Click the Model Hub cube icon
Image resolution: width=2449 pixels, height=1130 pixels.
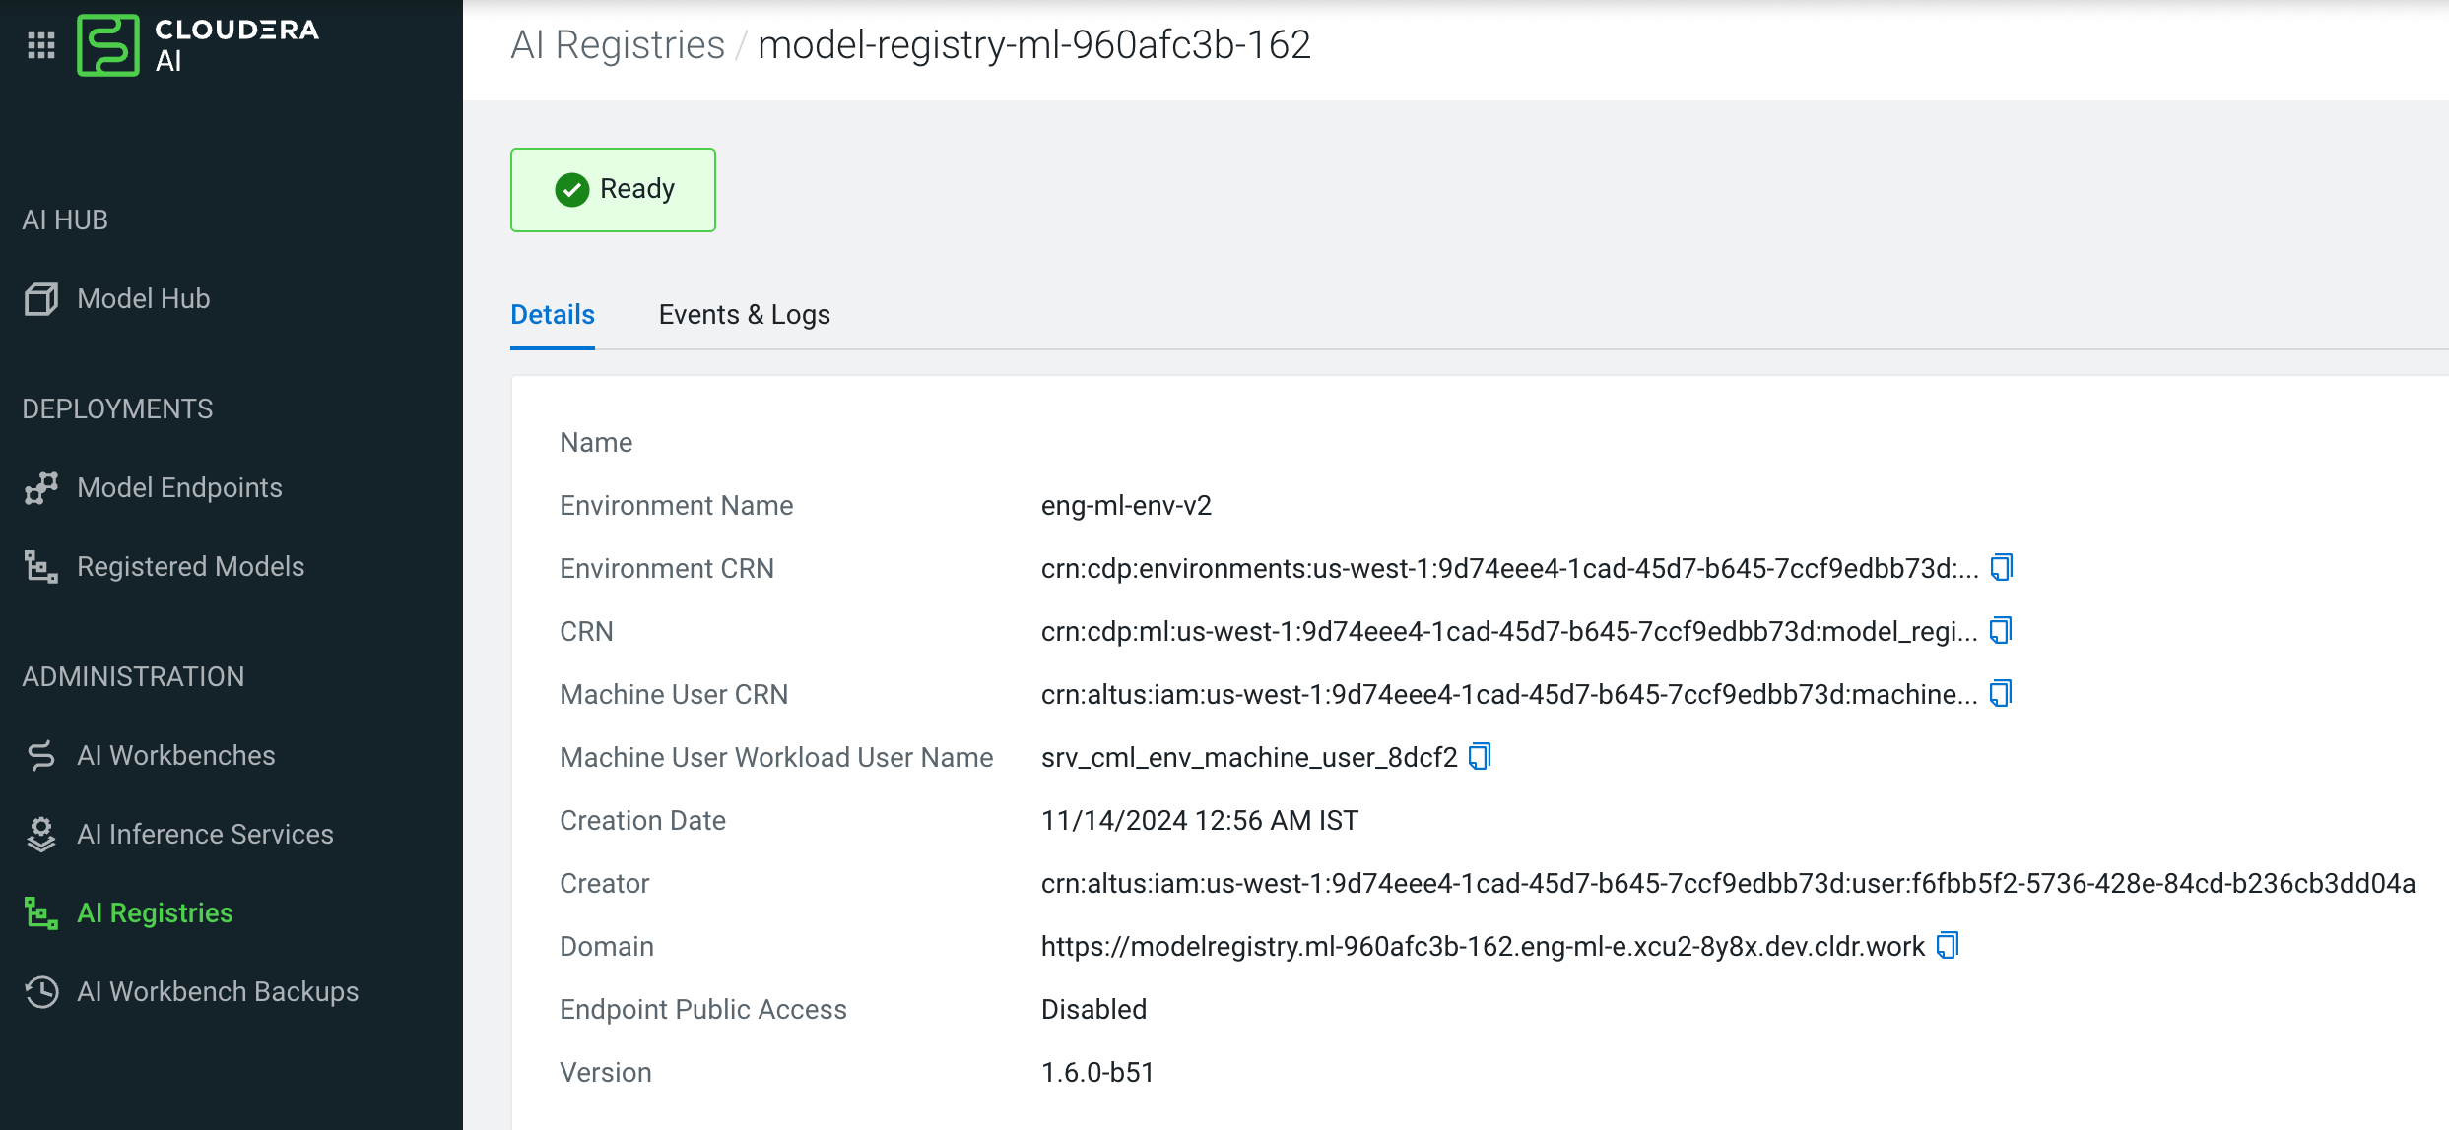click(x=41, y=299)
